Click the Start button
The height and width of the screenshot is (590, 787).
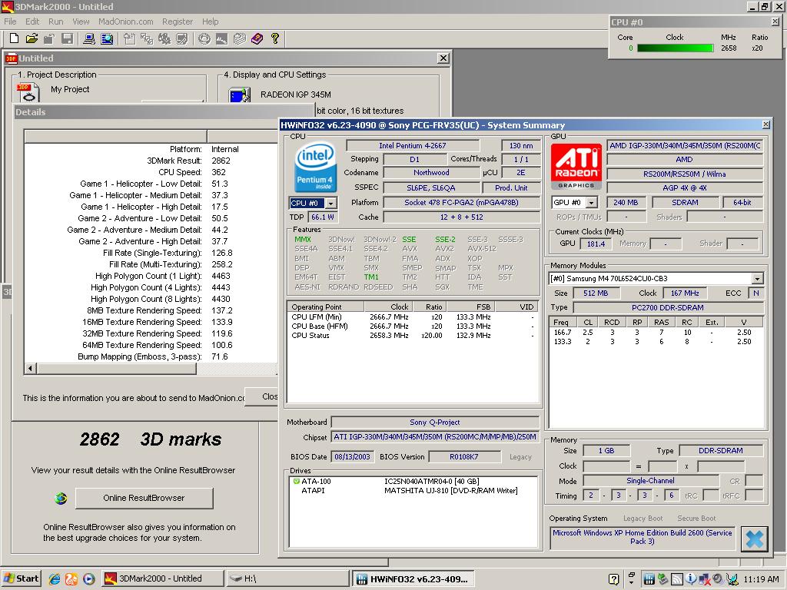coord(22,578)
